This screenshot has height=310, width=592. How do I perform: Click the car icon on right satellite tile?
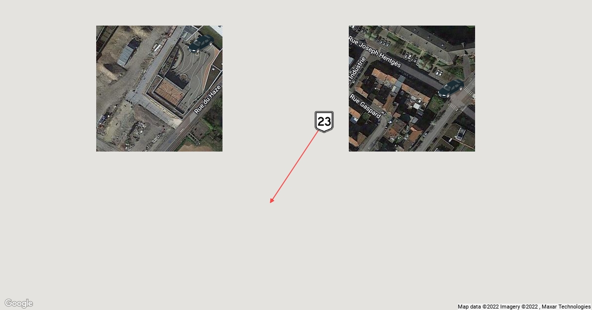[451, 88]
